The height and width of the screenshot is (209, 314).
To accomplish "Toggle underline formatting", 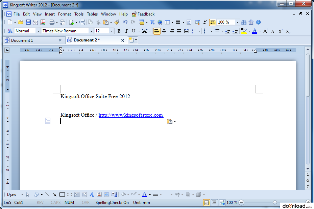I will coord(134,31).
